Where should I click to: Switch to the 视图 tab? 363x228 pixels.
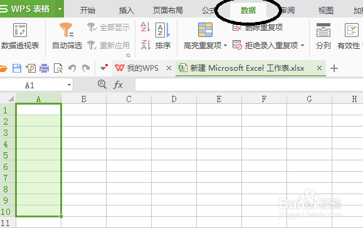point(326,11)
